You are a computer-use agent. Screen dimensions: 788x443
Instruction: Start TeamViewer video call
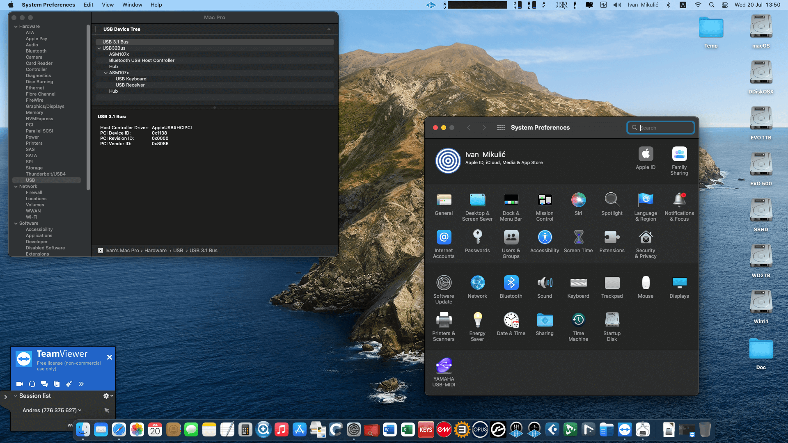(x=20, y=384)
